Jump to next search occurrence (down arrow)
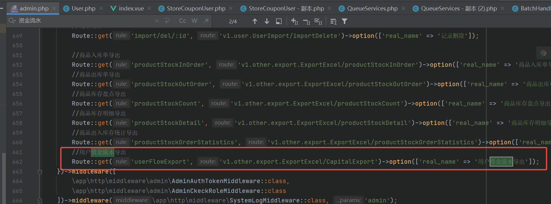 coord(267,21)
